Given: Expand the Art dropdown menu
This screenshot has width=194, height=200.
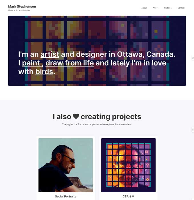Looking at the screenshot, I should (154, 8).
